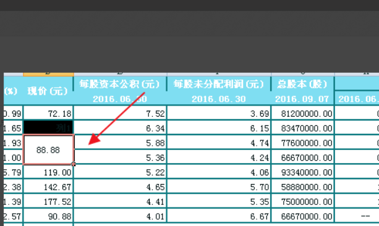
Task: Click the fill handle of the 88.88 cell
Action: point(74,164)
